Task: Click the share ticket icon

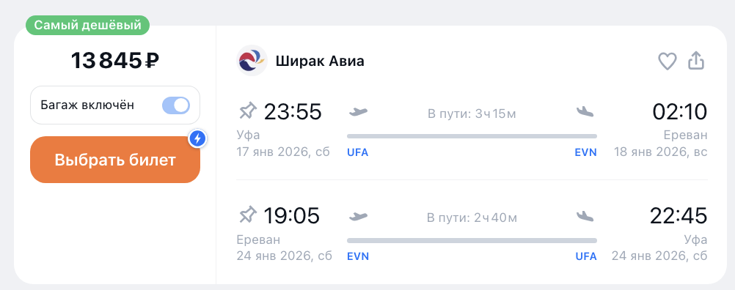Action: 696,61
